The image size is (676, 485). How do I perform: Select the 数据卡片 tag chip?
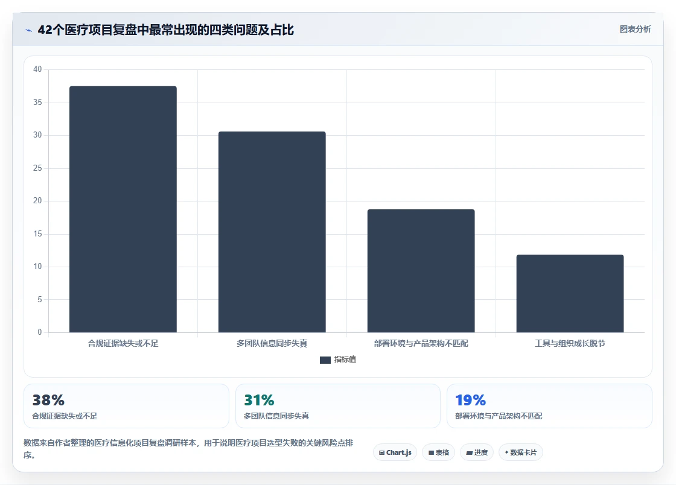coord(521,452)
